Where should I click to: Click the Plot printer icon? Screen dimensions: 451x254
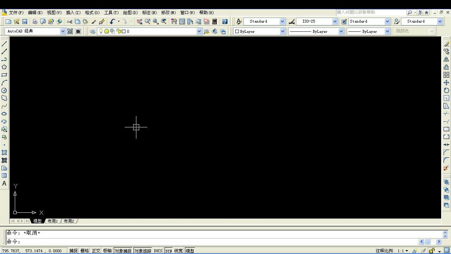[x=35, y=22]
